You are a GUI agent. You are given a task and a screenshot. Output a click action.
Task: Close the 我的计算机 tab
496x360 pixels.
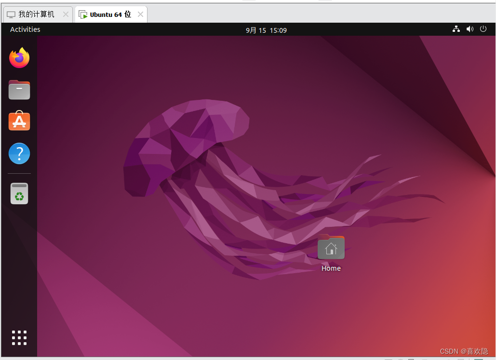click(x=66, y=14)
